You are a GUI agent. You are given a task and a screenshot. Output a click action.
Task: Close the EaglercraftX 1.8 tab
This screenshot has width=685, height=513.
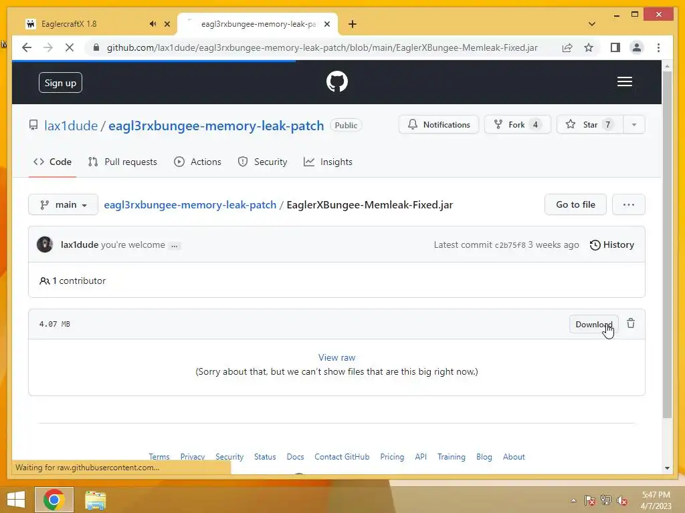click(167, 24)
